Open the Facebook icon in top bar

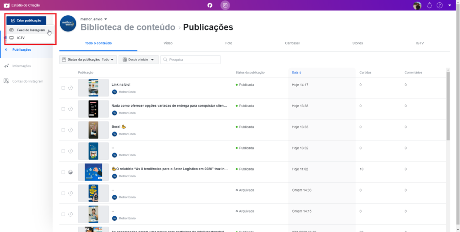click(x=210, y=5)
